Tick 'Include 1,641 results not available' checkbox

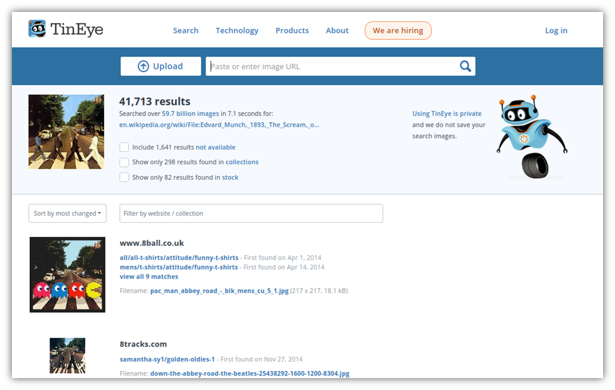click(x=124, y=147)
